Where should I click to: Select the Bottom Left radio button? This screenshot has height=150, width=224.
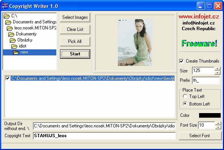coord(185,104)
